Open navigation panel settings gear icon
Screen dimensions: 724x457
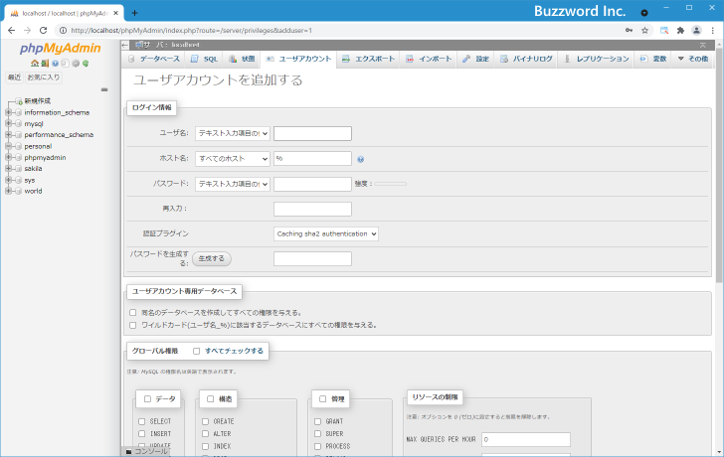(76, 64)
